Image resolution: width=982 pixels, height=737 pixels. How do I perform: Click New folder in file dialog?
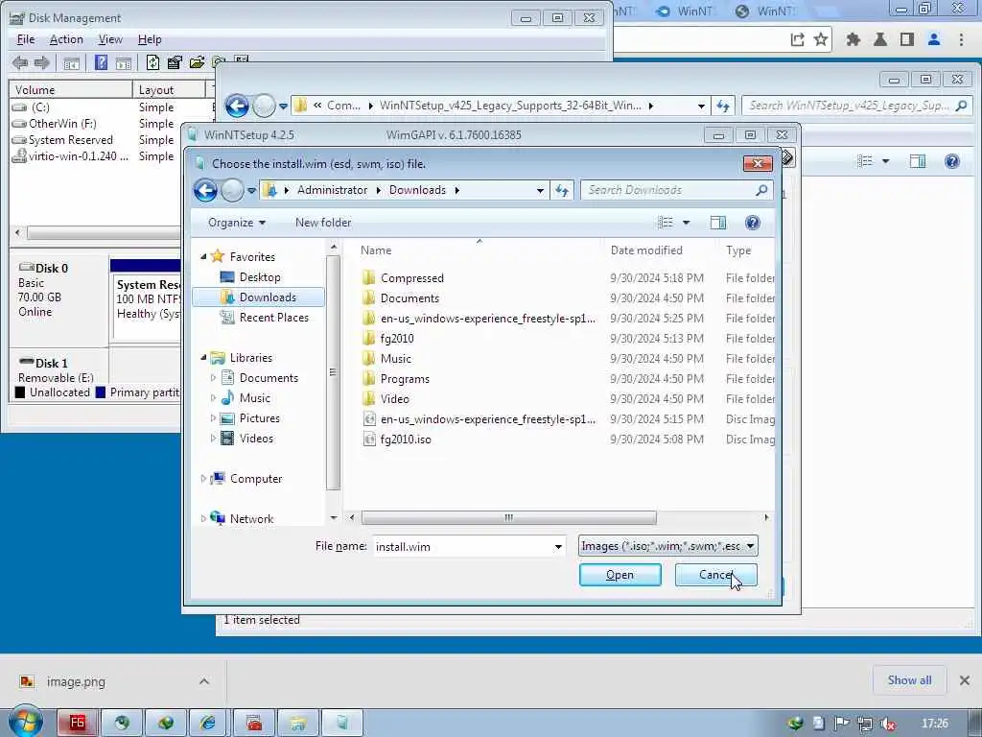pyautogui.click(x=323, y=223)
